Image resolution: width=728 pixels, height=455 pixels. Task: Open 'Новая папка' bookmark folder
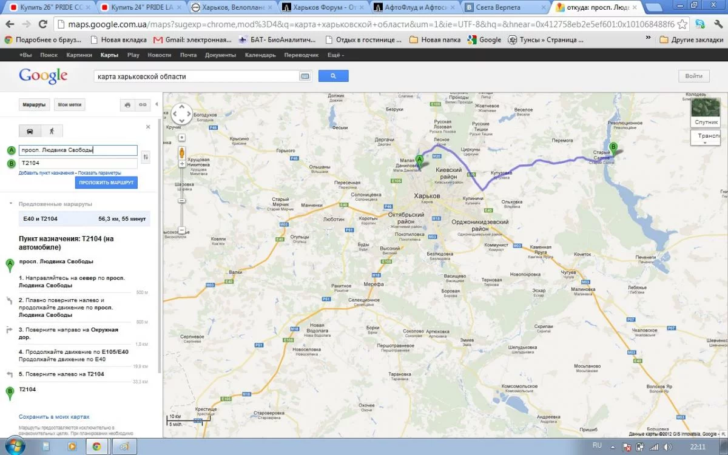point(436,39)
